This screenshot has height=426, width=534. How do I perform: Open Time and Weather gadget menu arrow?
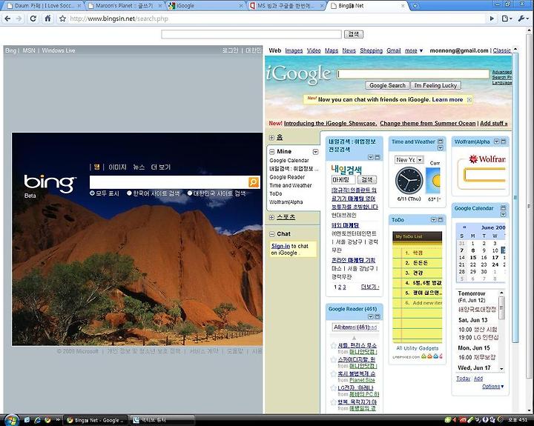441,148
